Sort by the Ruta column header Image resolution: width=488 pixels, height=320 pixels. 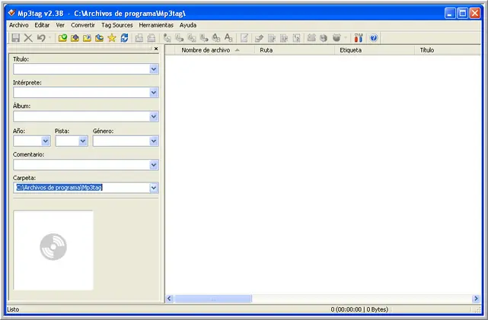(x=295, y=50)
